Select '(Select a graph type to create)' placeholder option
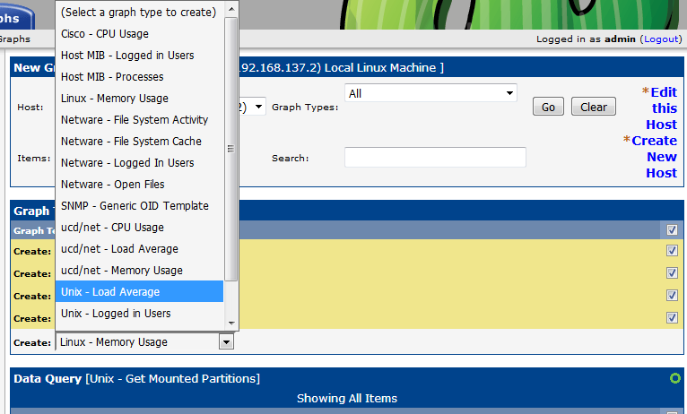Viewport: 687px width, 414px height. click(139, 13)
